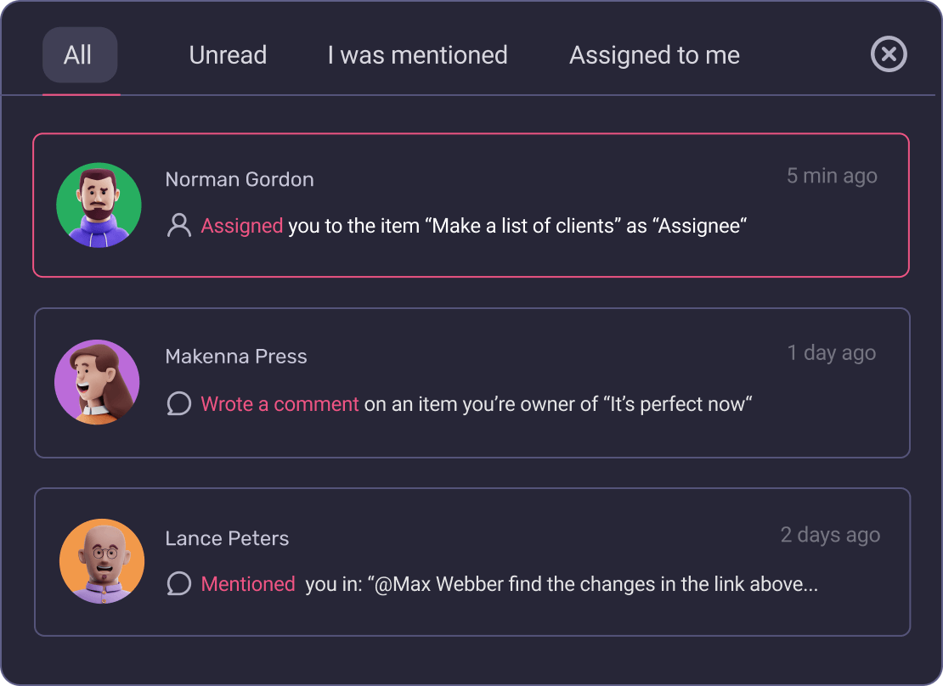The height and width of the screenshot is (686, 943).
Task: Click the comment bubble icon in Makenna's notification
Action: tap(178, 404)
